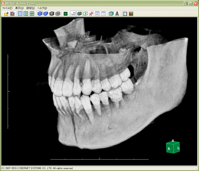
Task: Open the 表示(V) menu
Action: pos(20,8)
